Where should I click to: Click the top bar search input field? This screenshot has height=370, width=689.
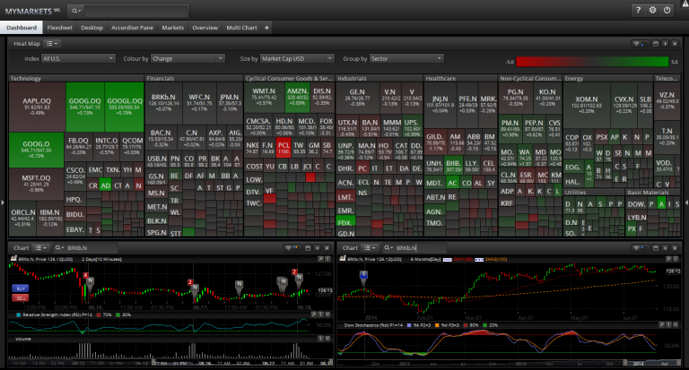pyautogui.click(x=136, y=11)
